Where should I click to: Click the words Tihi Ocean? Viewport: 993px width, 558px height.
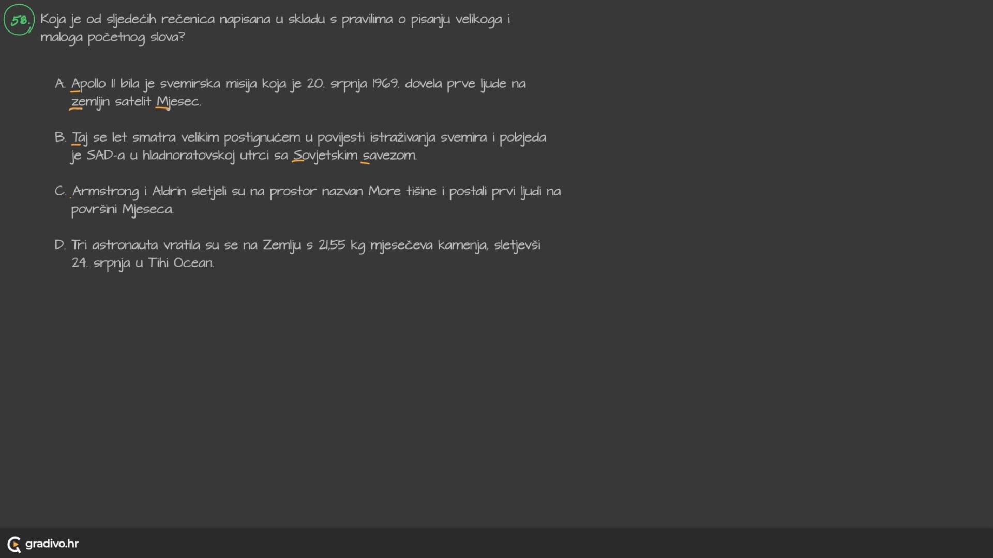pos(180,263)
